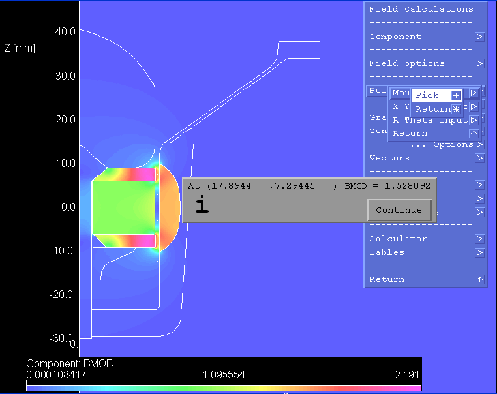Select the R Theta input menu item
The height and width of the screenshot is (394, 497).
click(x=429, y=120)
